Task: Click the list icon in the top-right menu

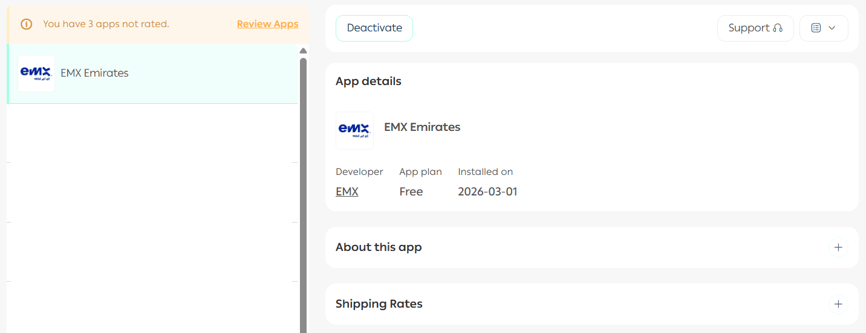Action: click(816, 28)
